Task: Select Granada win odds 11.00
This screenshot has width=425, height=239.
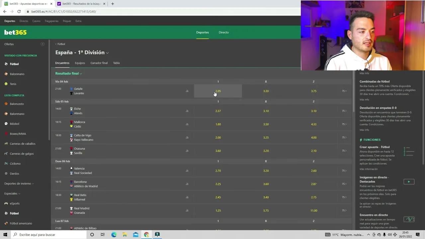Action: coord(313,210)
